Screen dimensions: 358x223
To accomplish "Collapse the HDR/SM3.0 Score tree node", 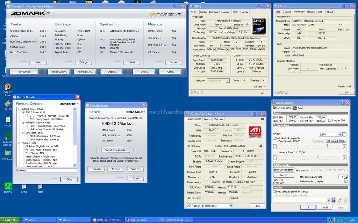I will pyautogui.click(x=23, y=123).
